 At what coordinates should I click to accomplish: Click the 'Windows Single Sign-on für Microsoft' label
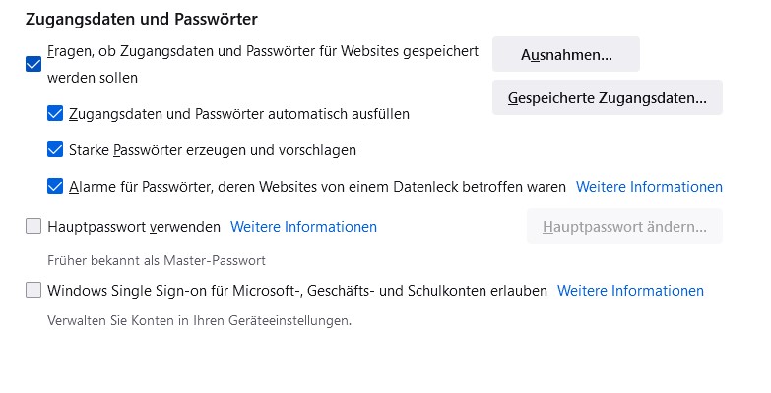tap(296, 291)
